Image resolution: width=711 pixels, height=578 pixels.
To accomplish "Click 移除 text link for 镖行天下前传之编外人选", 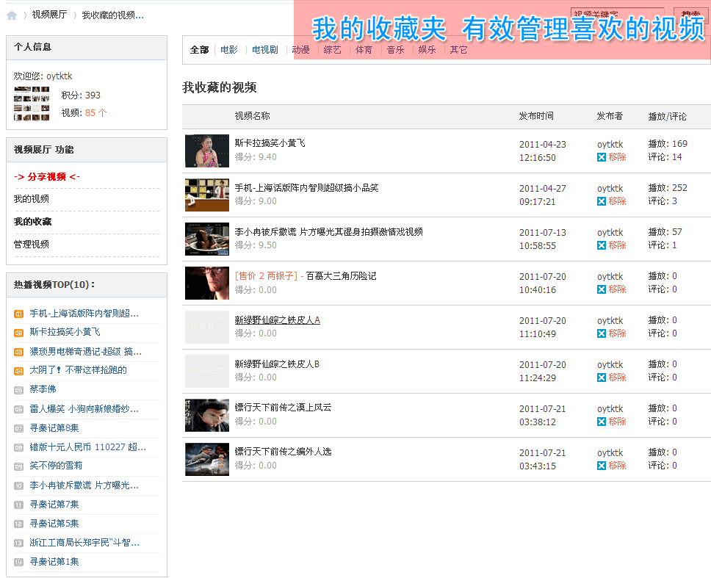I will click(617, 466).
